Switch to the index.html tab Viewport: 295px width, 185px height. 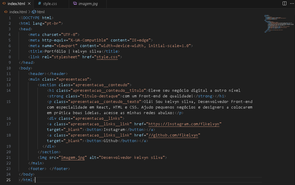coord(17,4)
